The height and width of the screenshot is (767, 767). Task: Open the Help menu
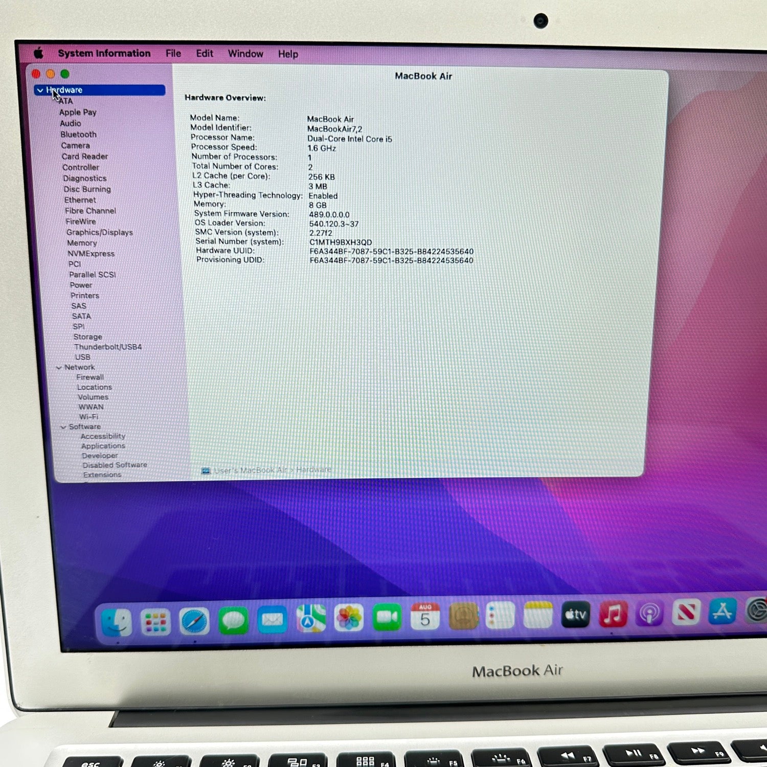(288, 54)
